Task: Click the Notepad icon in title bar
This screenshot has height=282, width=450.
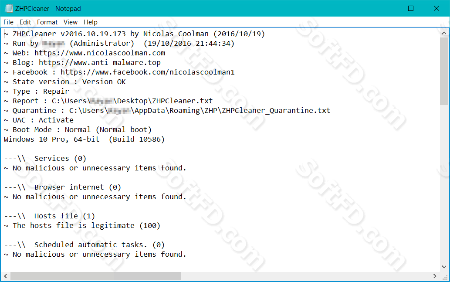Action: (x=9, y=8)
